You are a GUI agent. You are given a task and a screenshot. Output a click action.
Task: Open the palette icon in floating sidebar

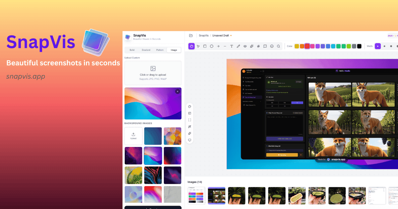coord(190,107)
